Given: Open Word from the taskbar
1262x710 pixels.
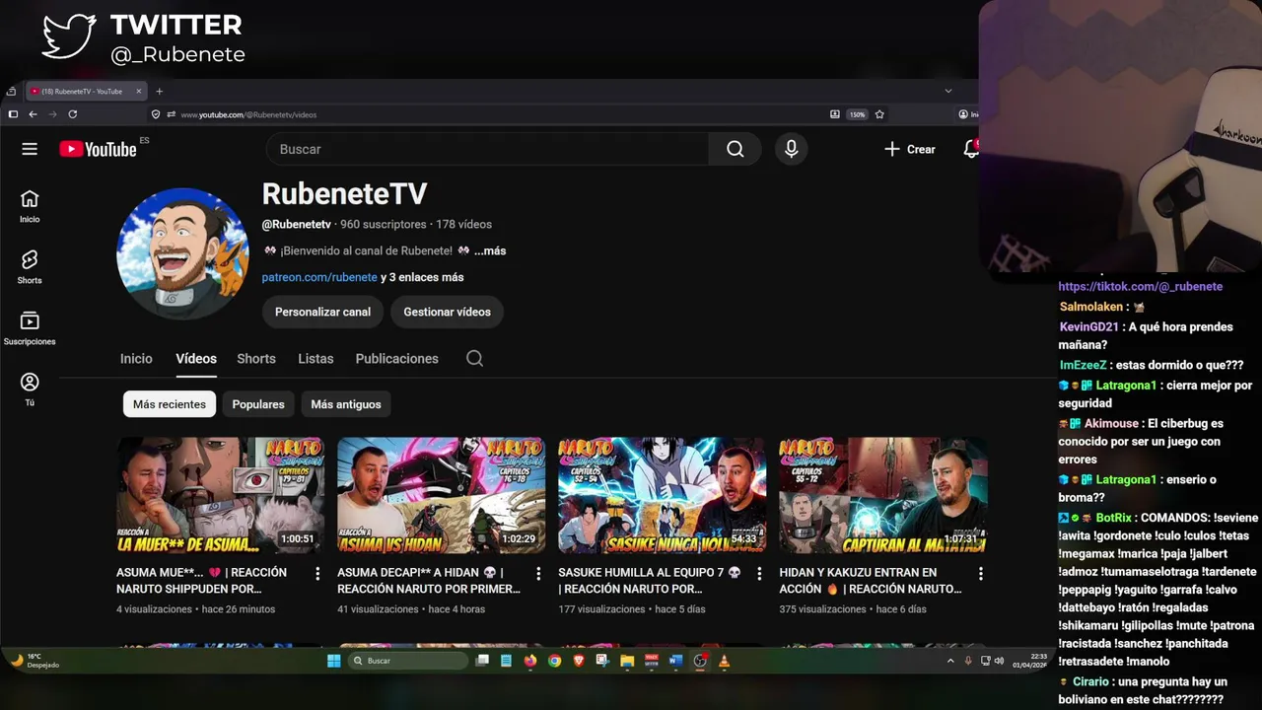Looking at the screenshot, I should [675, 661].
